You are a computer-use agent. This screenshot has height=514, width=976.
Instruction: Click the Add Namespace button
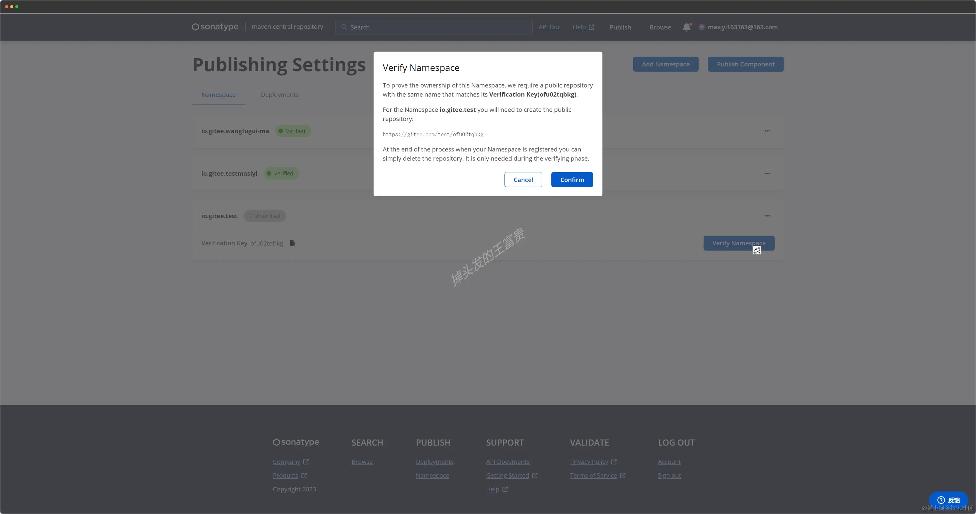coord(665,65)
